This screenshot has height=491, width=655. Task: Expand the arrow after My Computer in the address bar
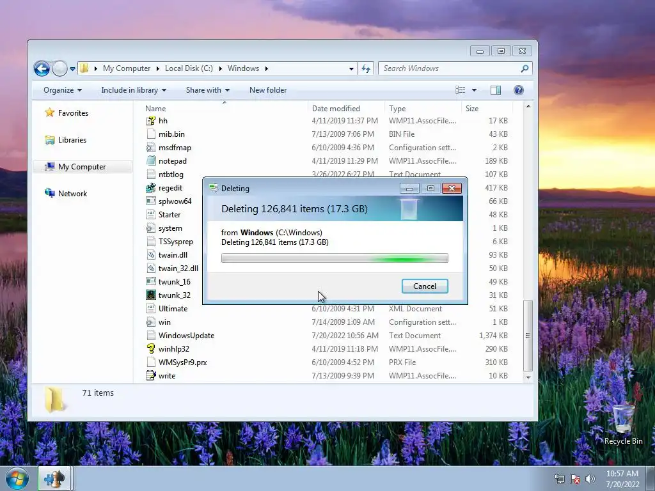pyautogui.click(x=157, y=68)
